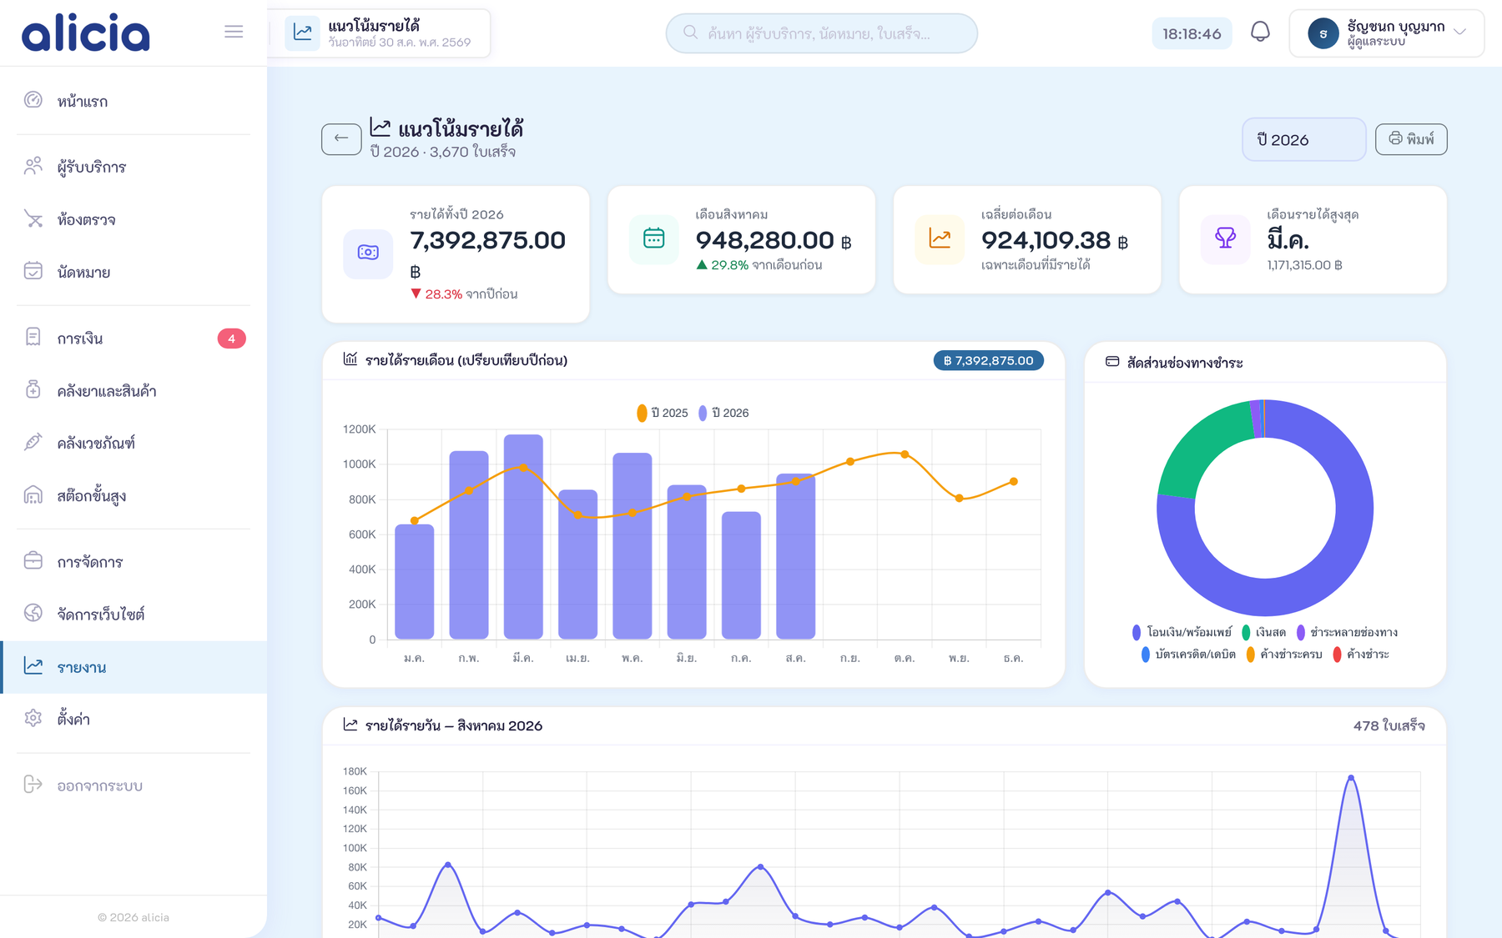The width and height of the screenshot is (1502, 938).
Task: Toggle เงินสด in donut legend
Action: 1263,632
